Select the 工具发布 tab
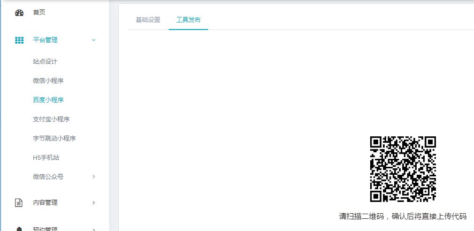Image resolution: width=474 pixels, height=231 pixels. [188, 20]
